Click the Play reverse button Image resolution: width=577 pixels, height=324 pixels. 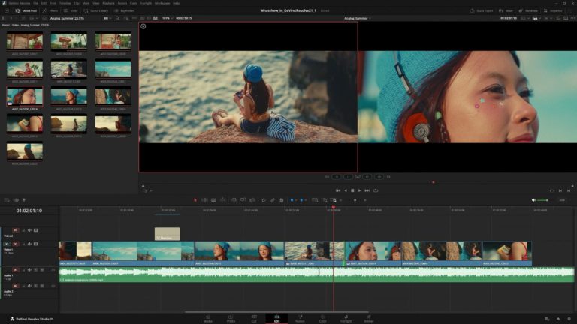345,190
